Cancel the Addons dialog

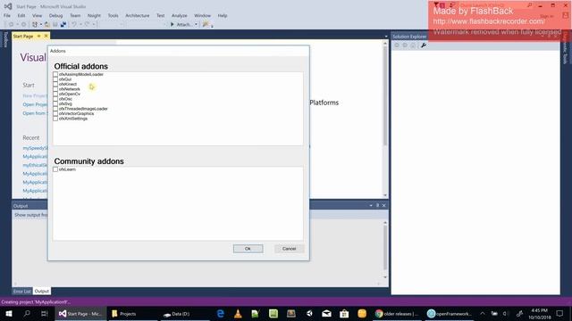click(x=289, y=249)
